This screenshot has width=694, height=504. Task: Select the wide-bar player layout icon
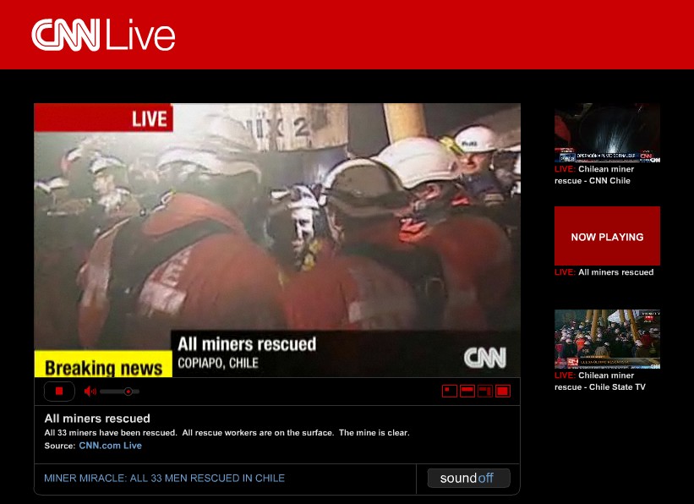(467, 391)
